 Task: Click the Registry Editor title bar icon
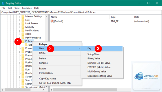click(x=3, y=3)
